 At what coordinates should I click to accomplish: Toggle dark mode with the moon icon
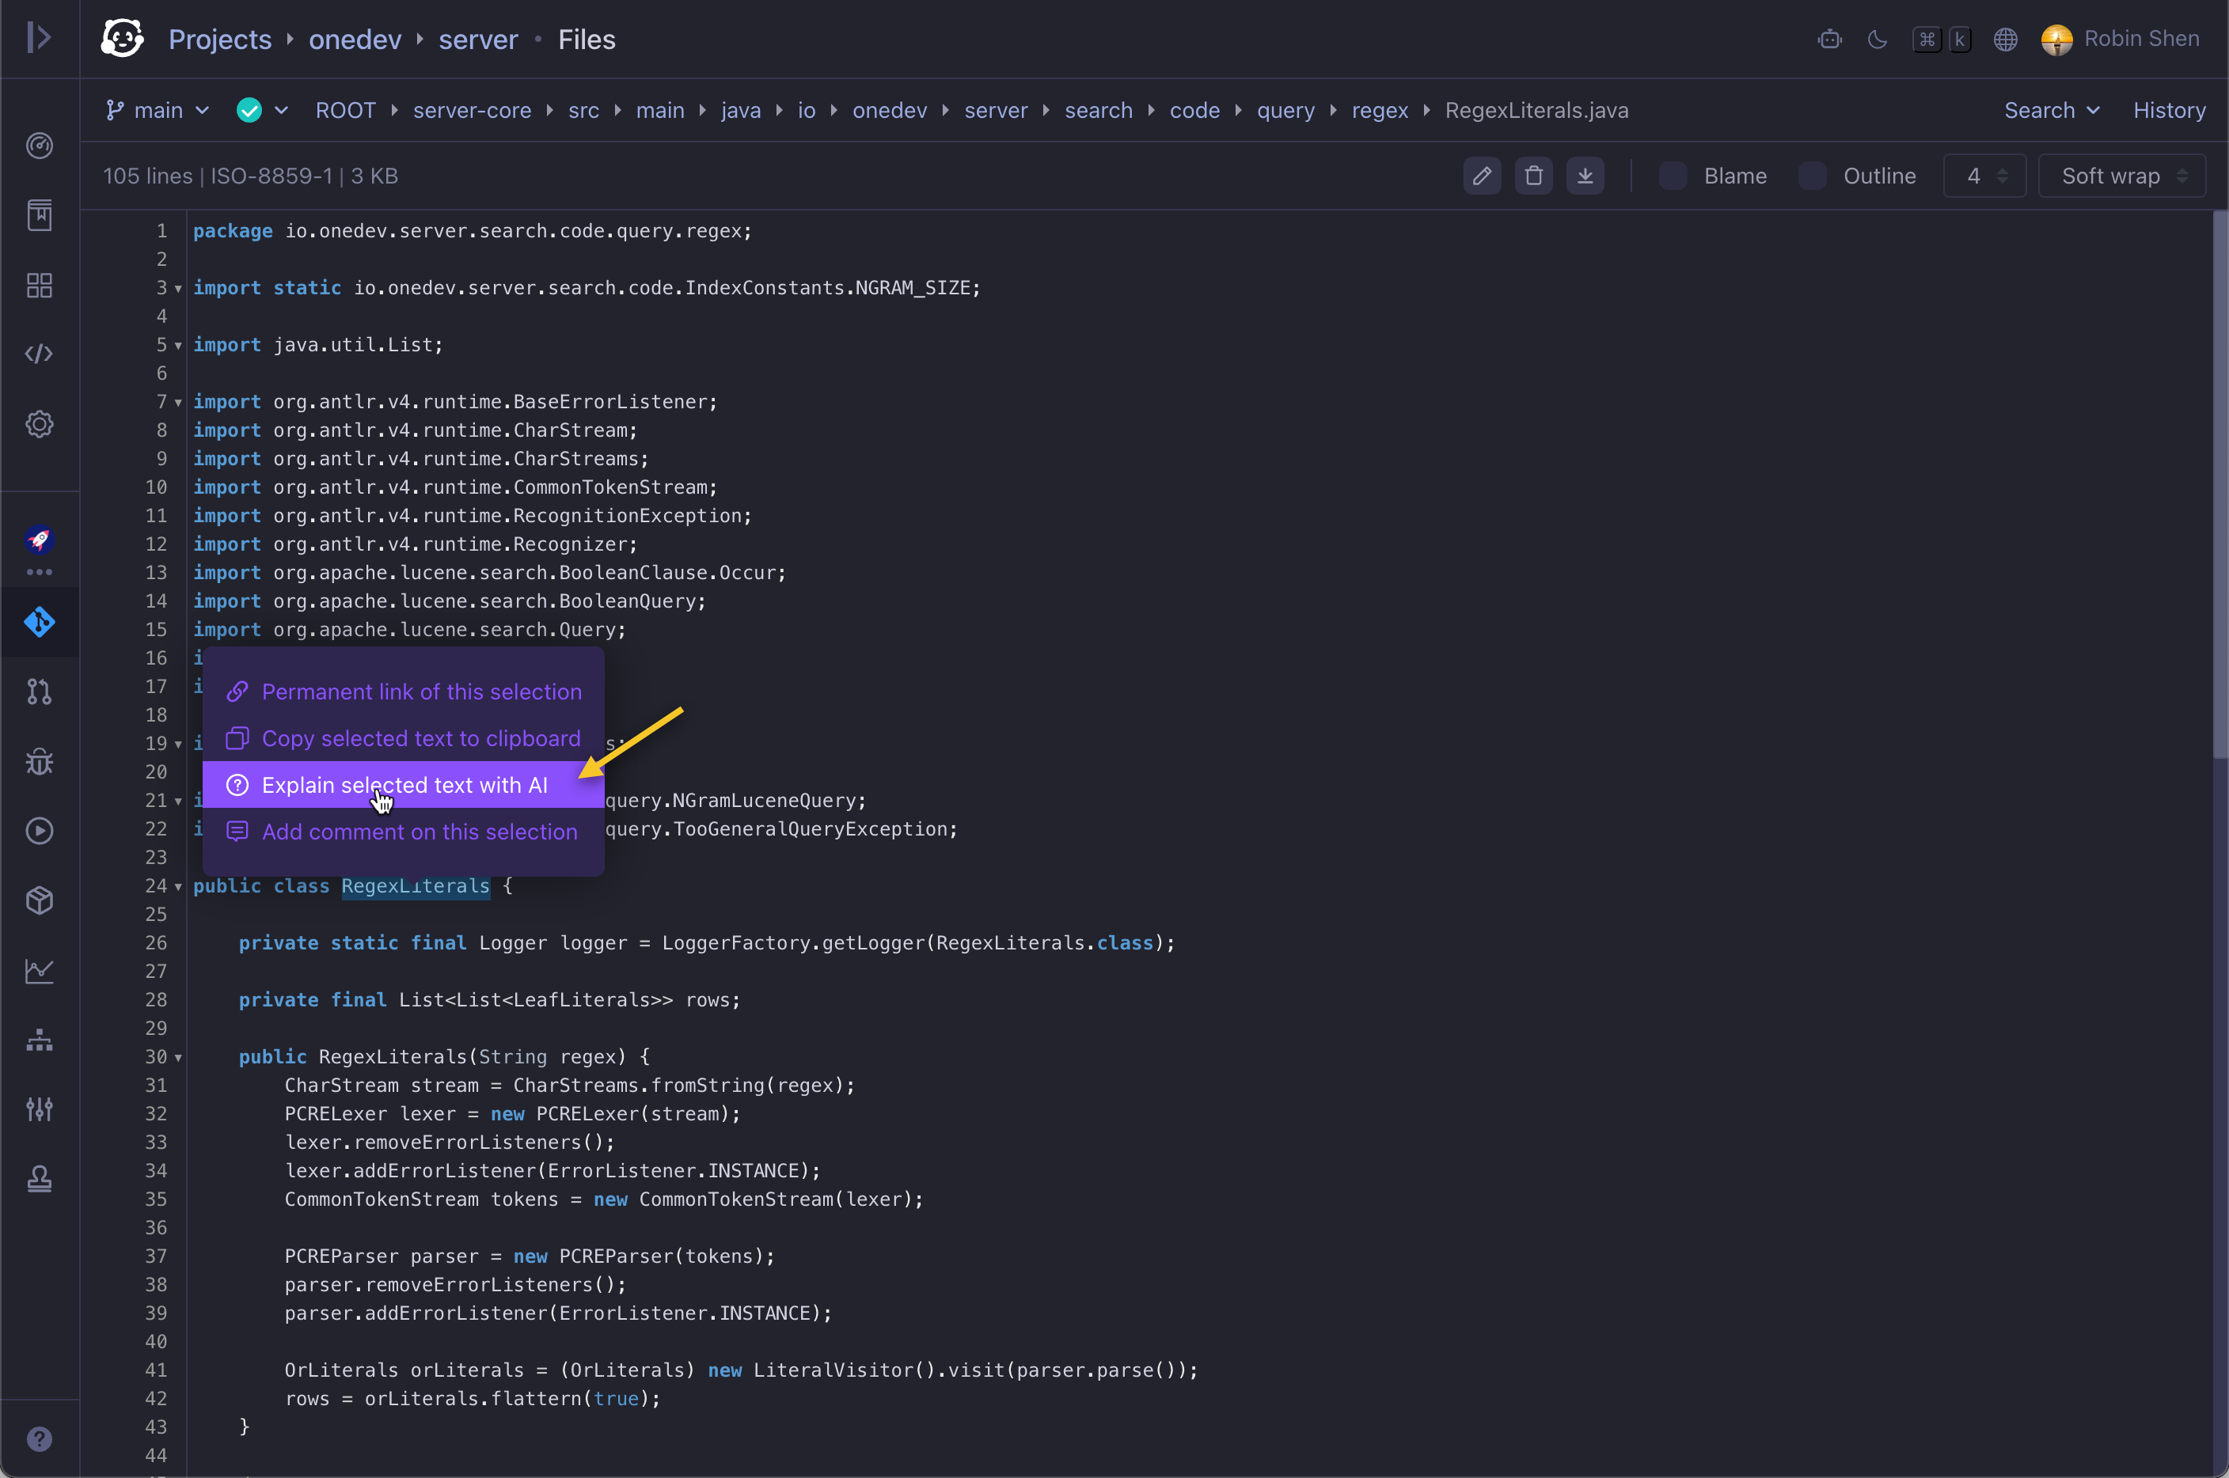[1876, 39]
